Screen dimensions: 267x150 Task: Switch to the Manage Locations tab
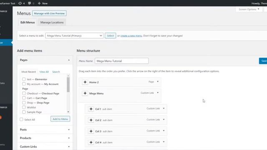tap(52, 22)
